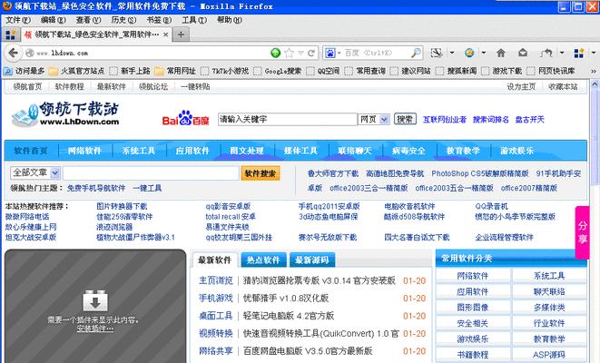Click the pink 分享 side tab
The width and height of the screenshot is (600, 363).
click(582, 232)
